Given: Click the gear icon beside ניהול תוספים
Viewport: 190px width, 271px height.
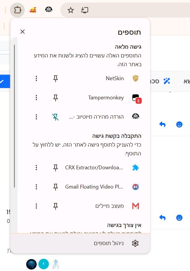Looking at the screenshot, I should 135,243.
